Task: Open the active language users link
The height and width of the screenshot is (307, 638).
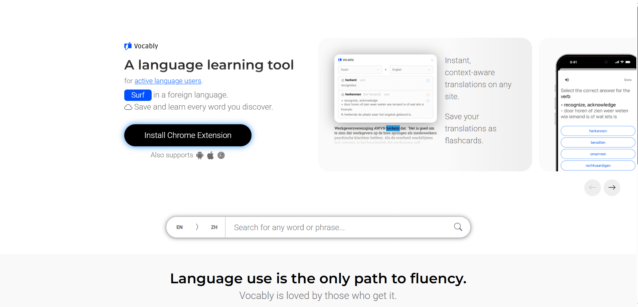Action: 168,81
